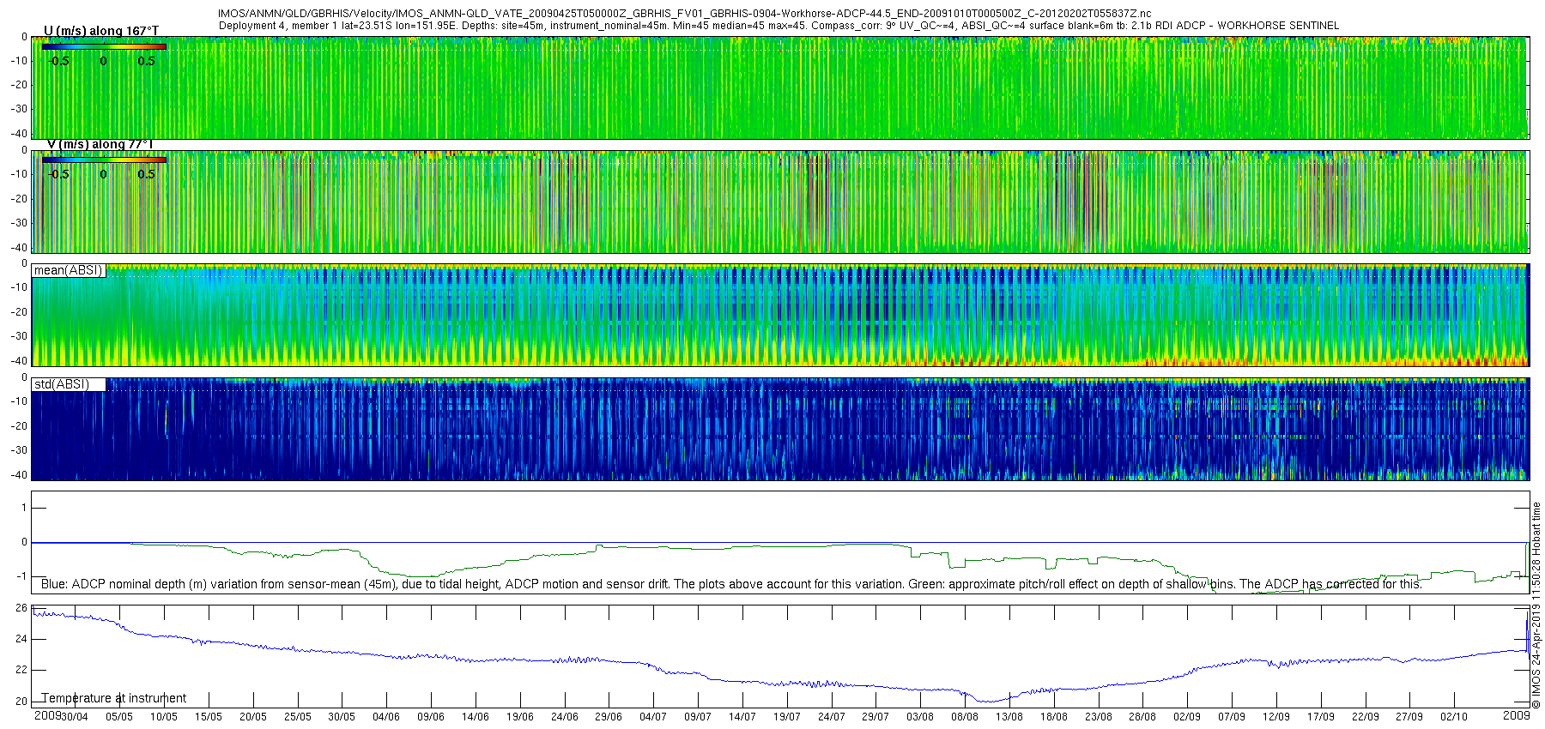Viewport: 1545px width, 729px height.
Task: Click the '03/08' date tick label
Action: (920, 717)
